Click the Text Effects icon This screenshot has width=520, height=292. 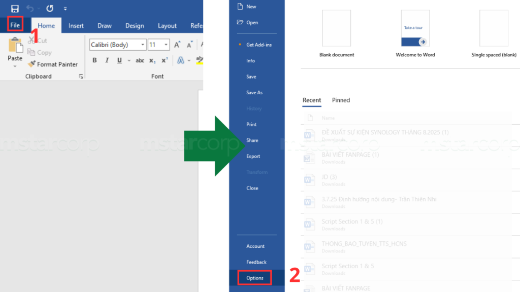tap(182, 60)
